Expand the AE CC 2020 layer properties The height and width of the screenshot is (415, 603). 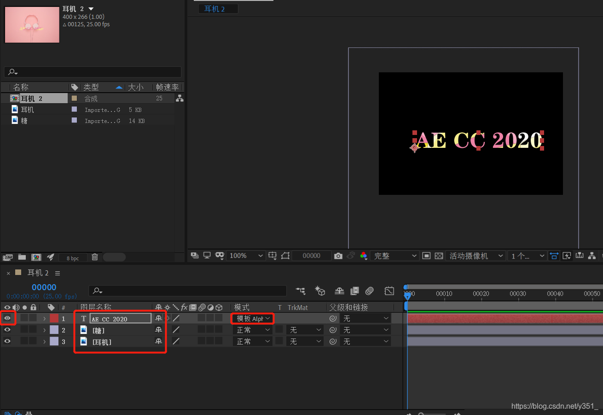tap(45, 318)
